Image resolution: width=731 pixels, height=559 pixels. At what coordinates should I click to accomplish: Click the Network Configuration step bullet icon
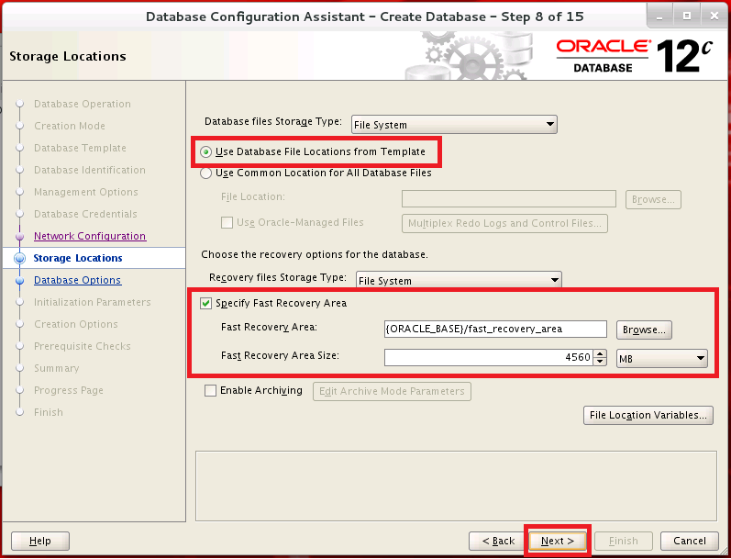tap(19, 237)
